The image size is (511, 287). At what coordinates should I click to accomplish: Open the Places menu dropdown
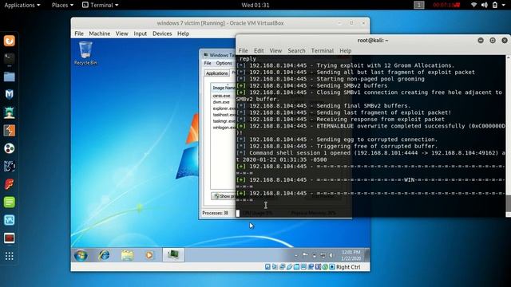(62, 5)
